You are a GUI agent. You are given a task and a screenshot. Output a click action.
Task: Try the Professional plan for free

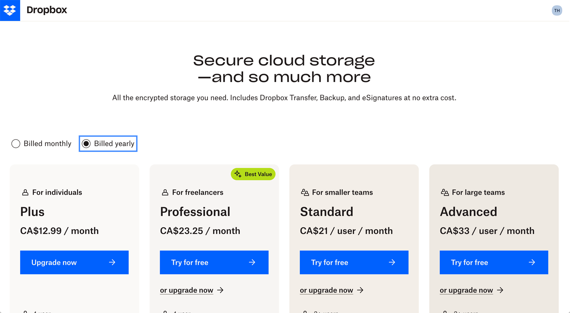coord(214,262)
